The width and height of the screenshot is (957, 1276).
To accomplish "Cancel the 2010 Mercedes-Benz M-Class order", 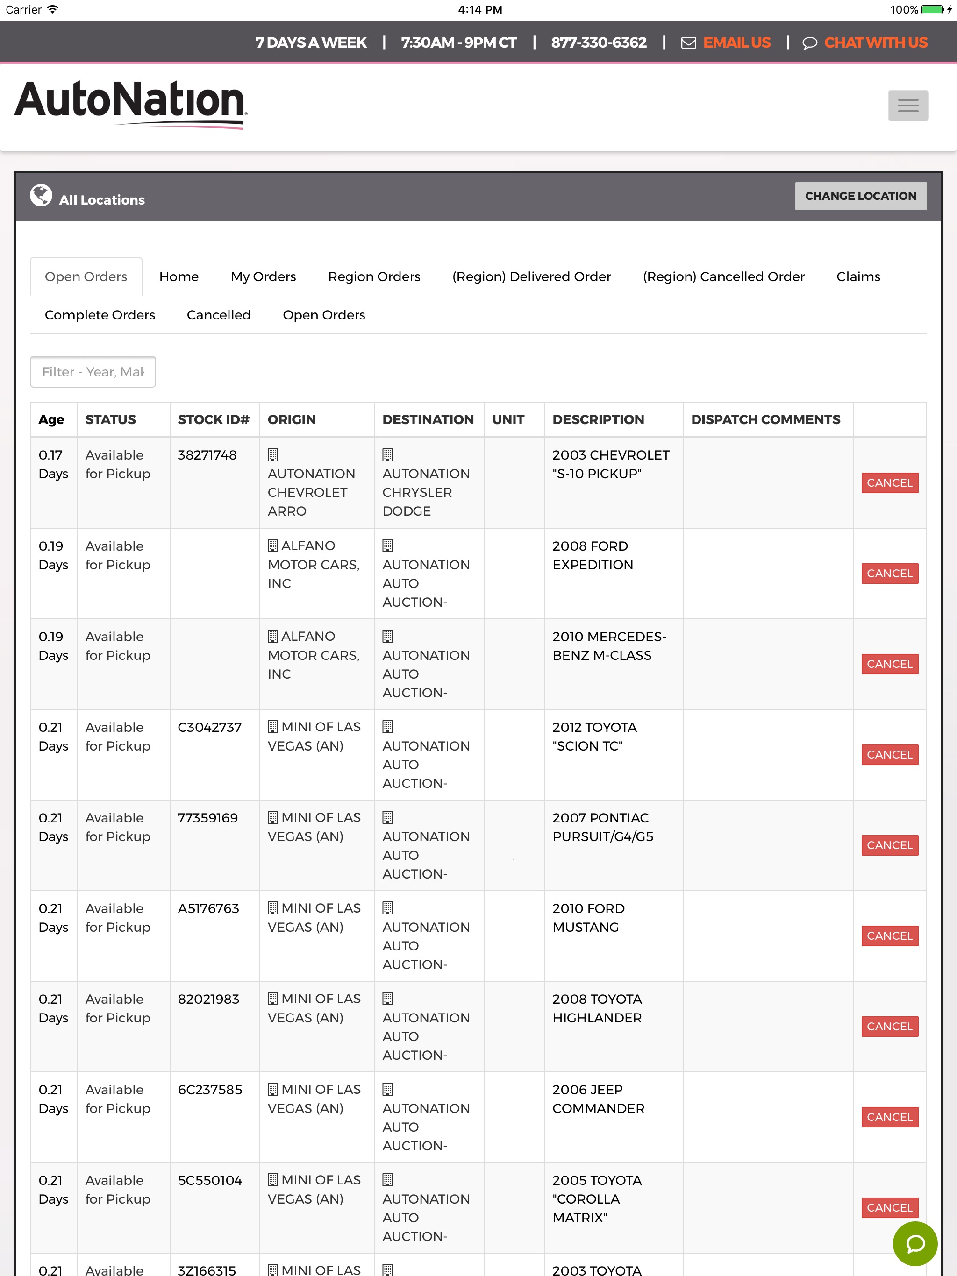I will (889, 664).
